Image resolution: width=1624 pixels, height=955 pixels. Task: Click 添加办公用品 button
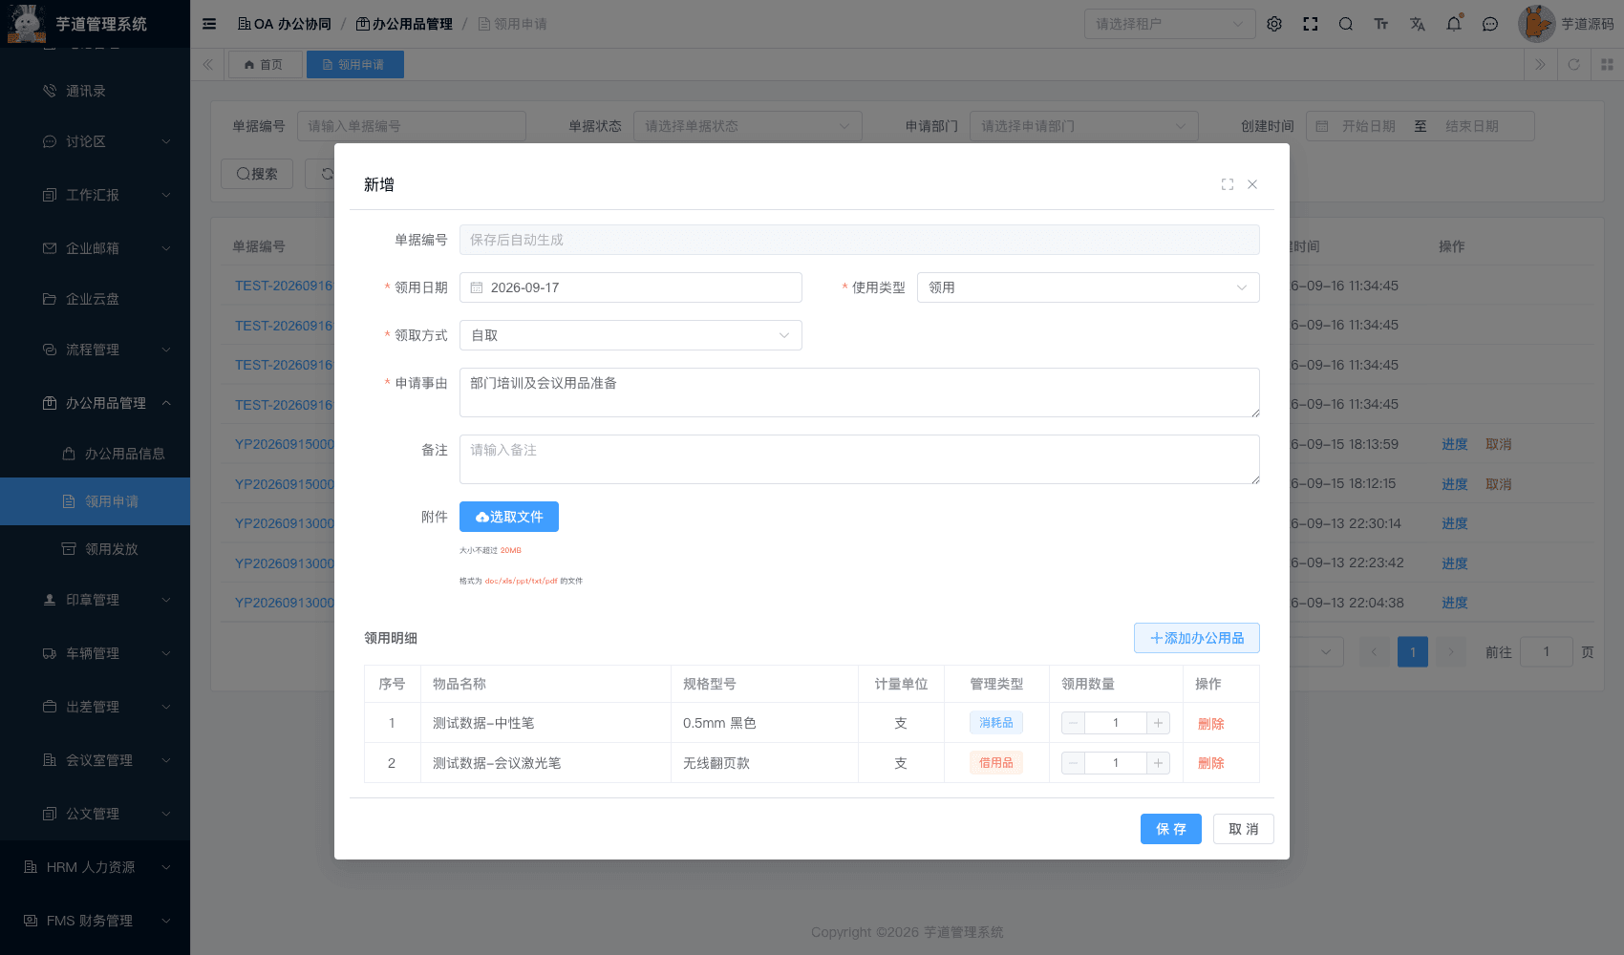(1197, 638)
